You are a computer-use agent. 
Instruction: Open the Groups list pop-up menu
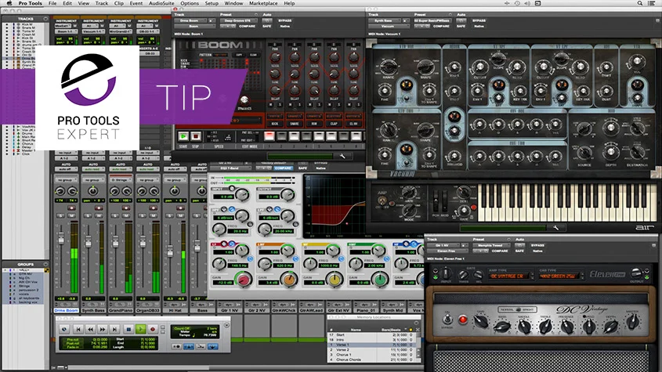pyautogui.click(x=45, y=264)
